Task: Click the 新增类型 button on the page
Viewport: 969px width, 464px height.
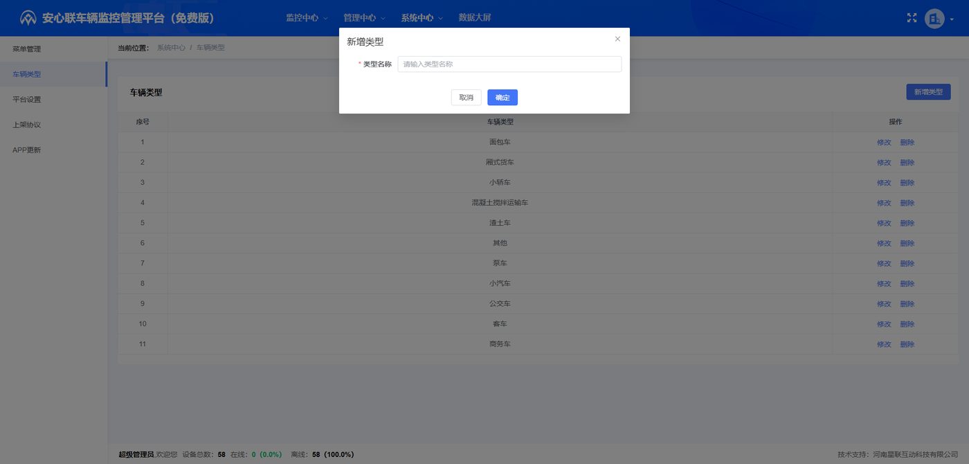Action: 928,92
